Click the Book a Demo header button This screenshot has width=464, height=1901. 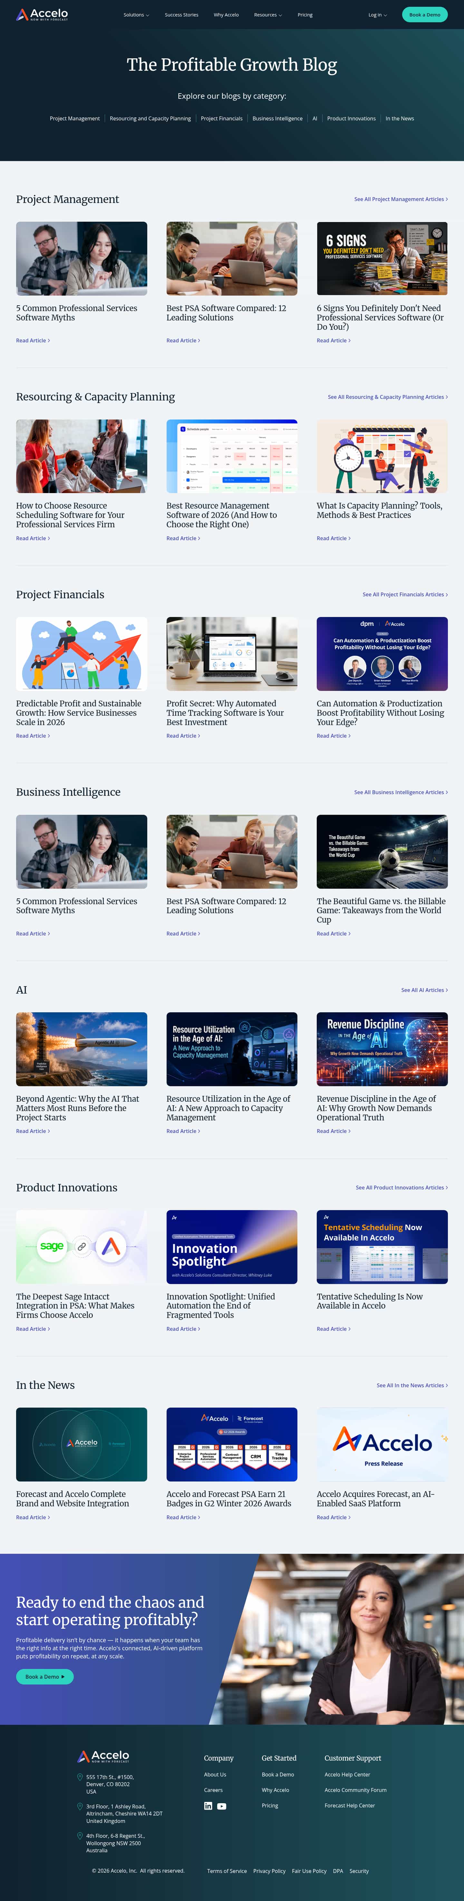pyautogui.click(x=424, y=15)
